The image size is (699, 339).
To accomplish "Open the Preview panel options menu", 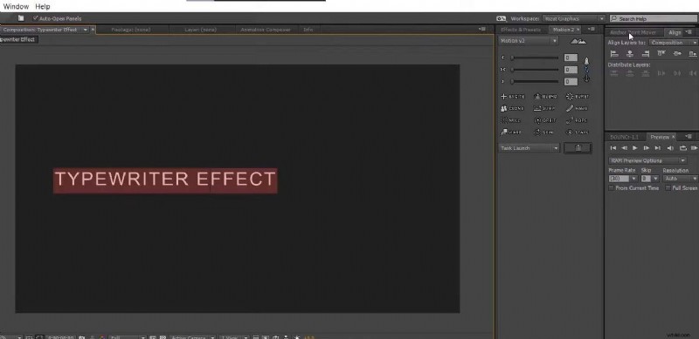I will (x=689, y=137).
